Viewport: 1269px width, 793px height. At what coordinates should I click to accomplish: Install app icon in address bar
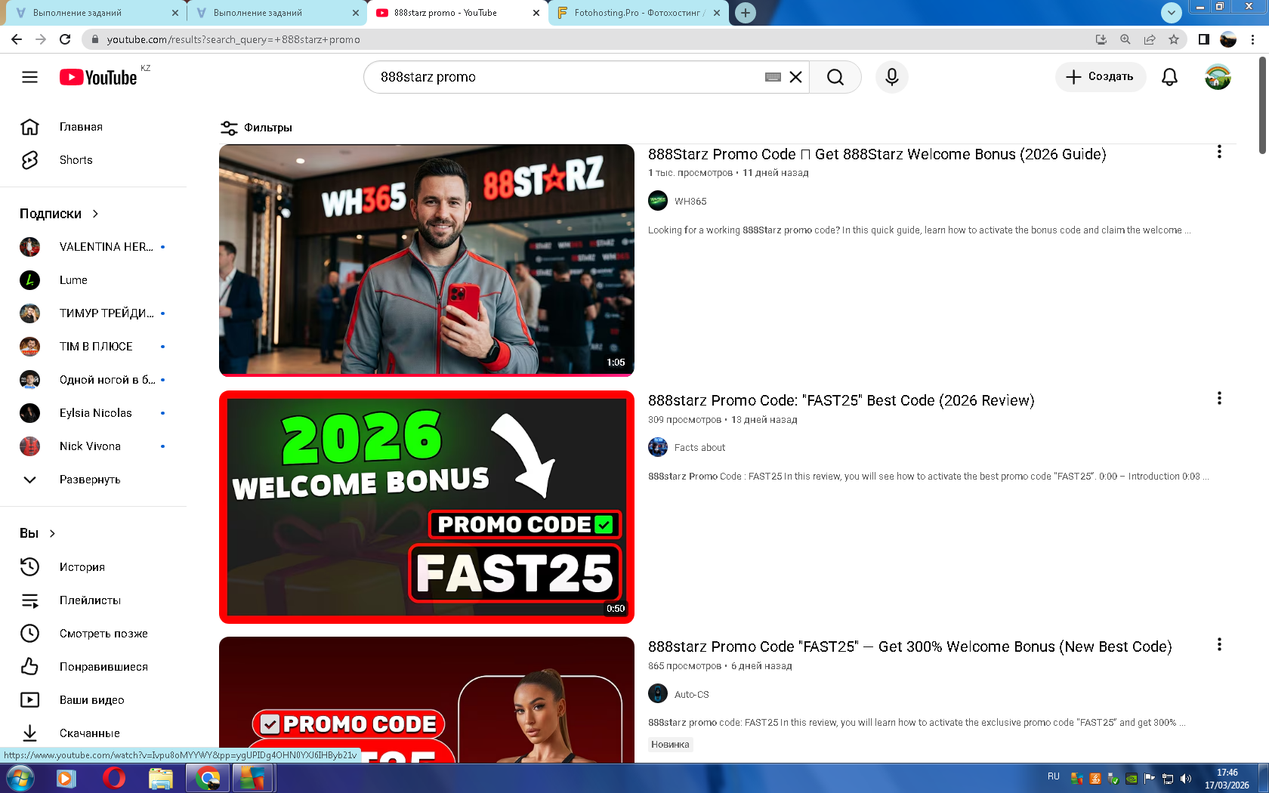(1101, 39)
